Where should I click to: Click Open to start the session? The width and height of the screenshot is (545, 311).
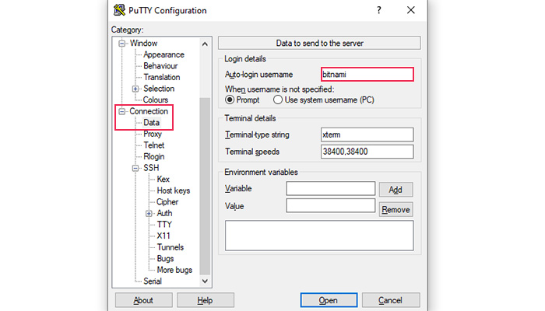[x=329, y=300]
